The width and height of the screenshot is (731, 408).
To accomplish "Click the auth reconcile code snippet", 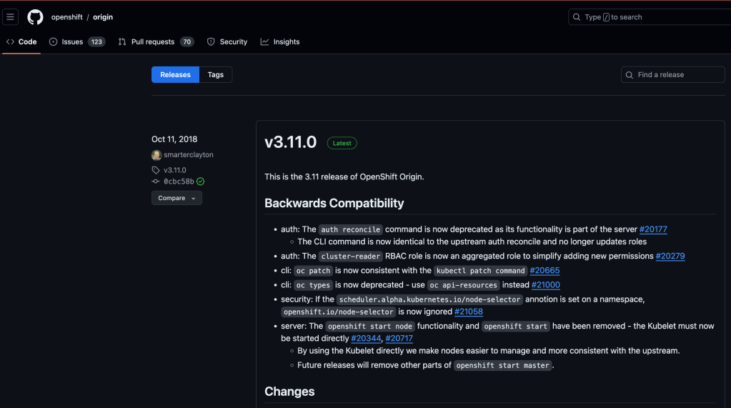I will point(351,229).
